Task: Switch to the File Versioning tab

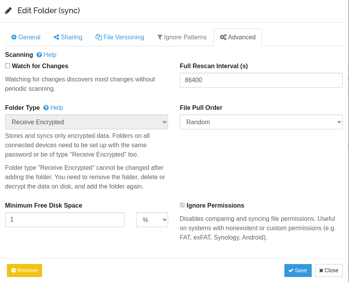Action: tap(120, 37)
